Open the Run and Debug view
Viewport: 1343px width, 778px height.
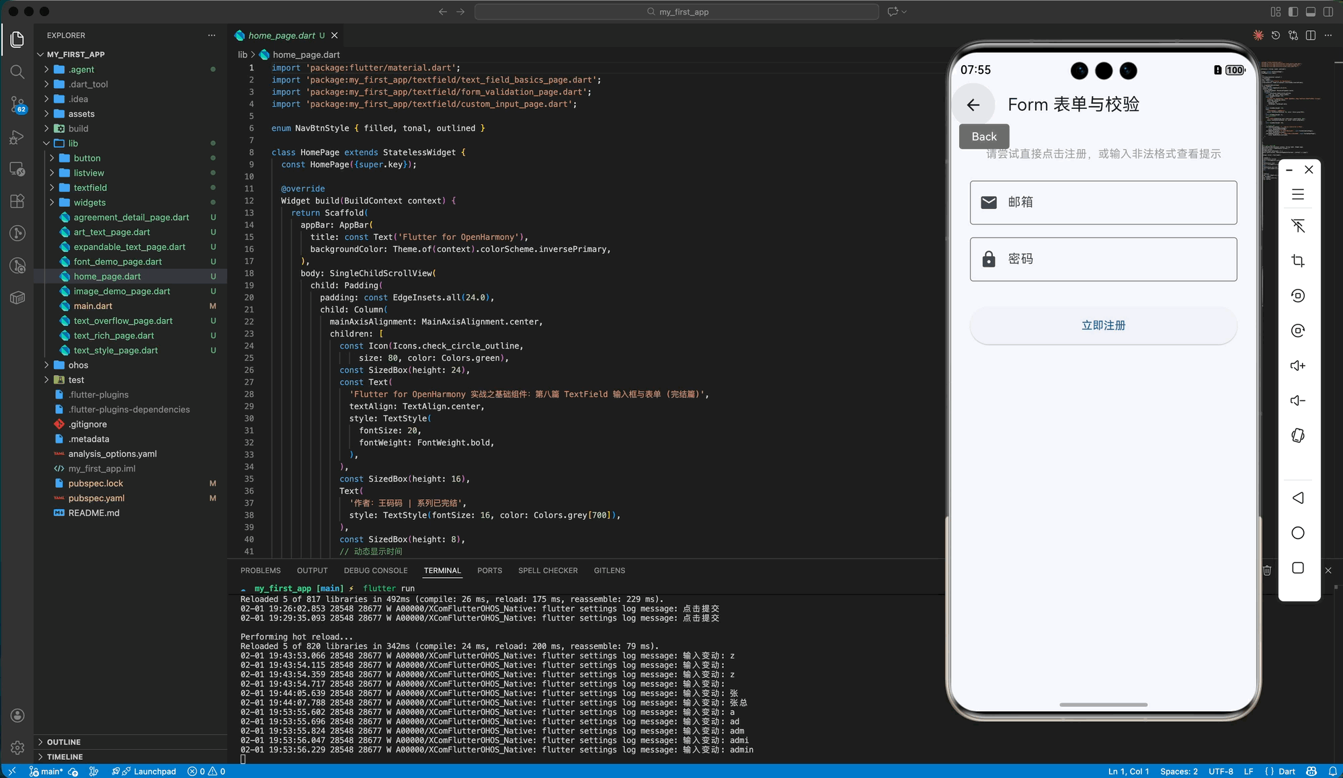(17, 137)
